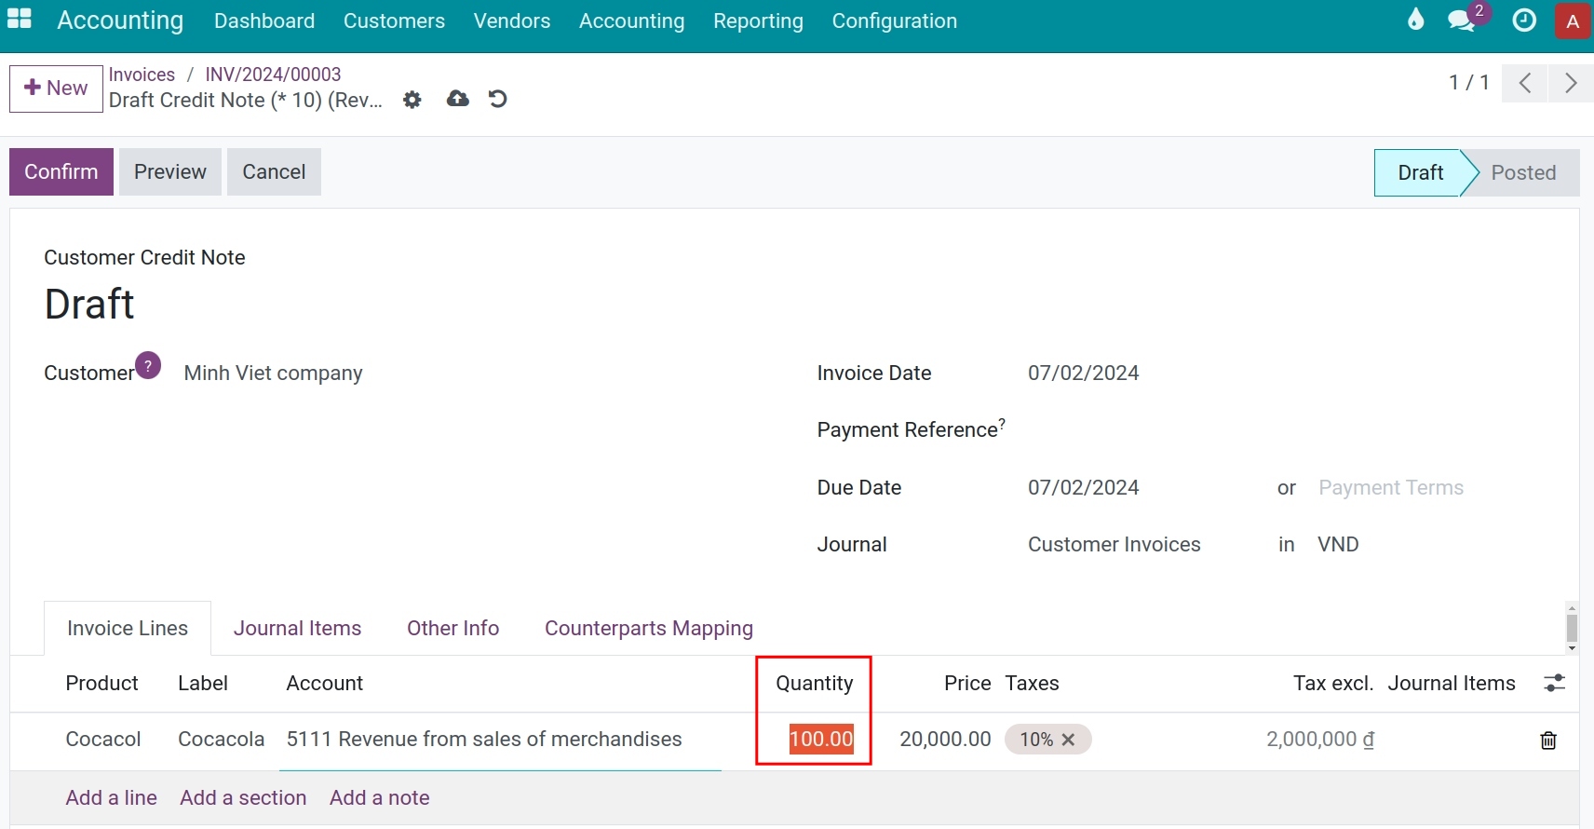Open the Customers menu
This screenshot has height=829, width=1594.
394,20
